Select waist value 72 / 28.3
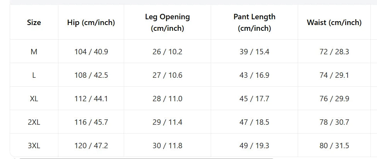Image resolution: width=377 pixels, height=159 pixels. pos(334,52)
